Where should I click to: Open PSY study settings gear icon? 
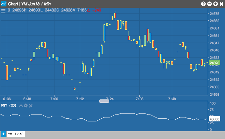[26, 106]
